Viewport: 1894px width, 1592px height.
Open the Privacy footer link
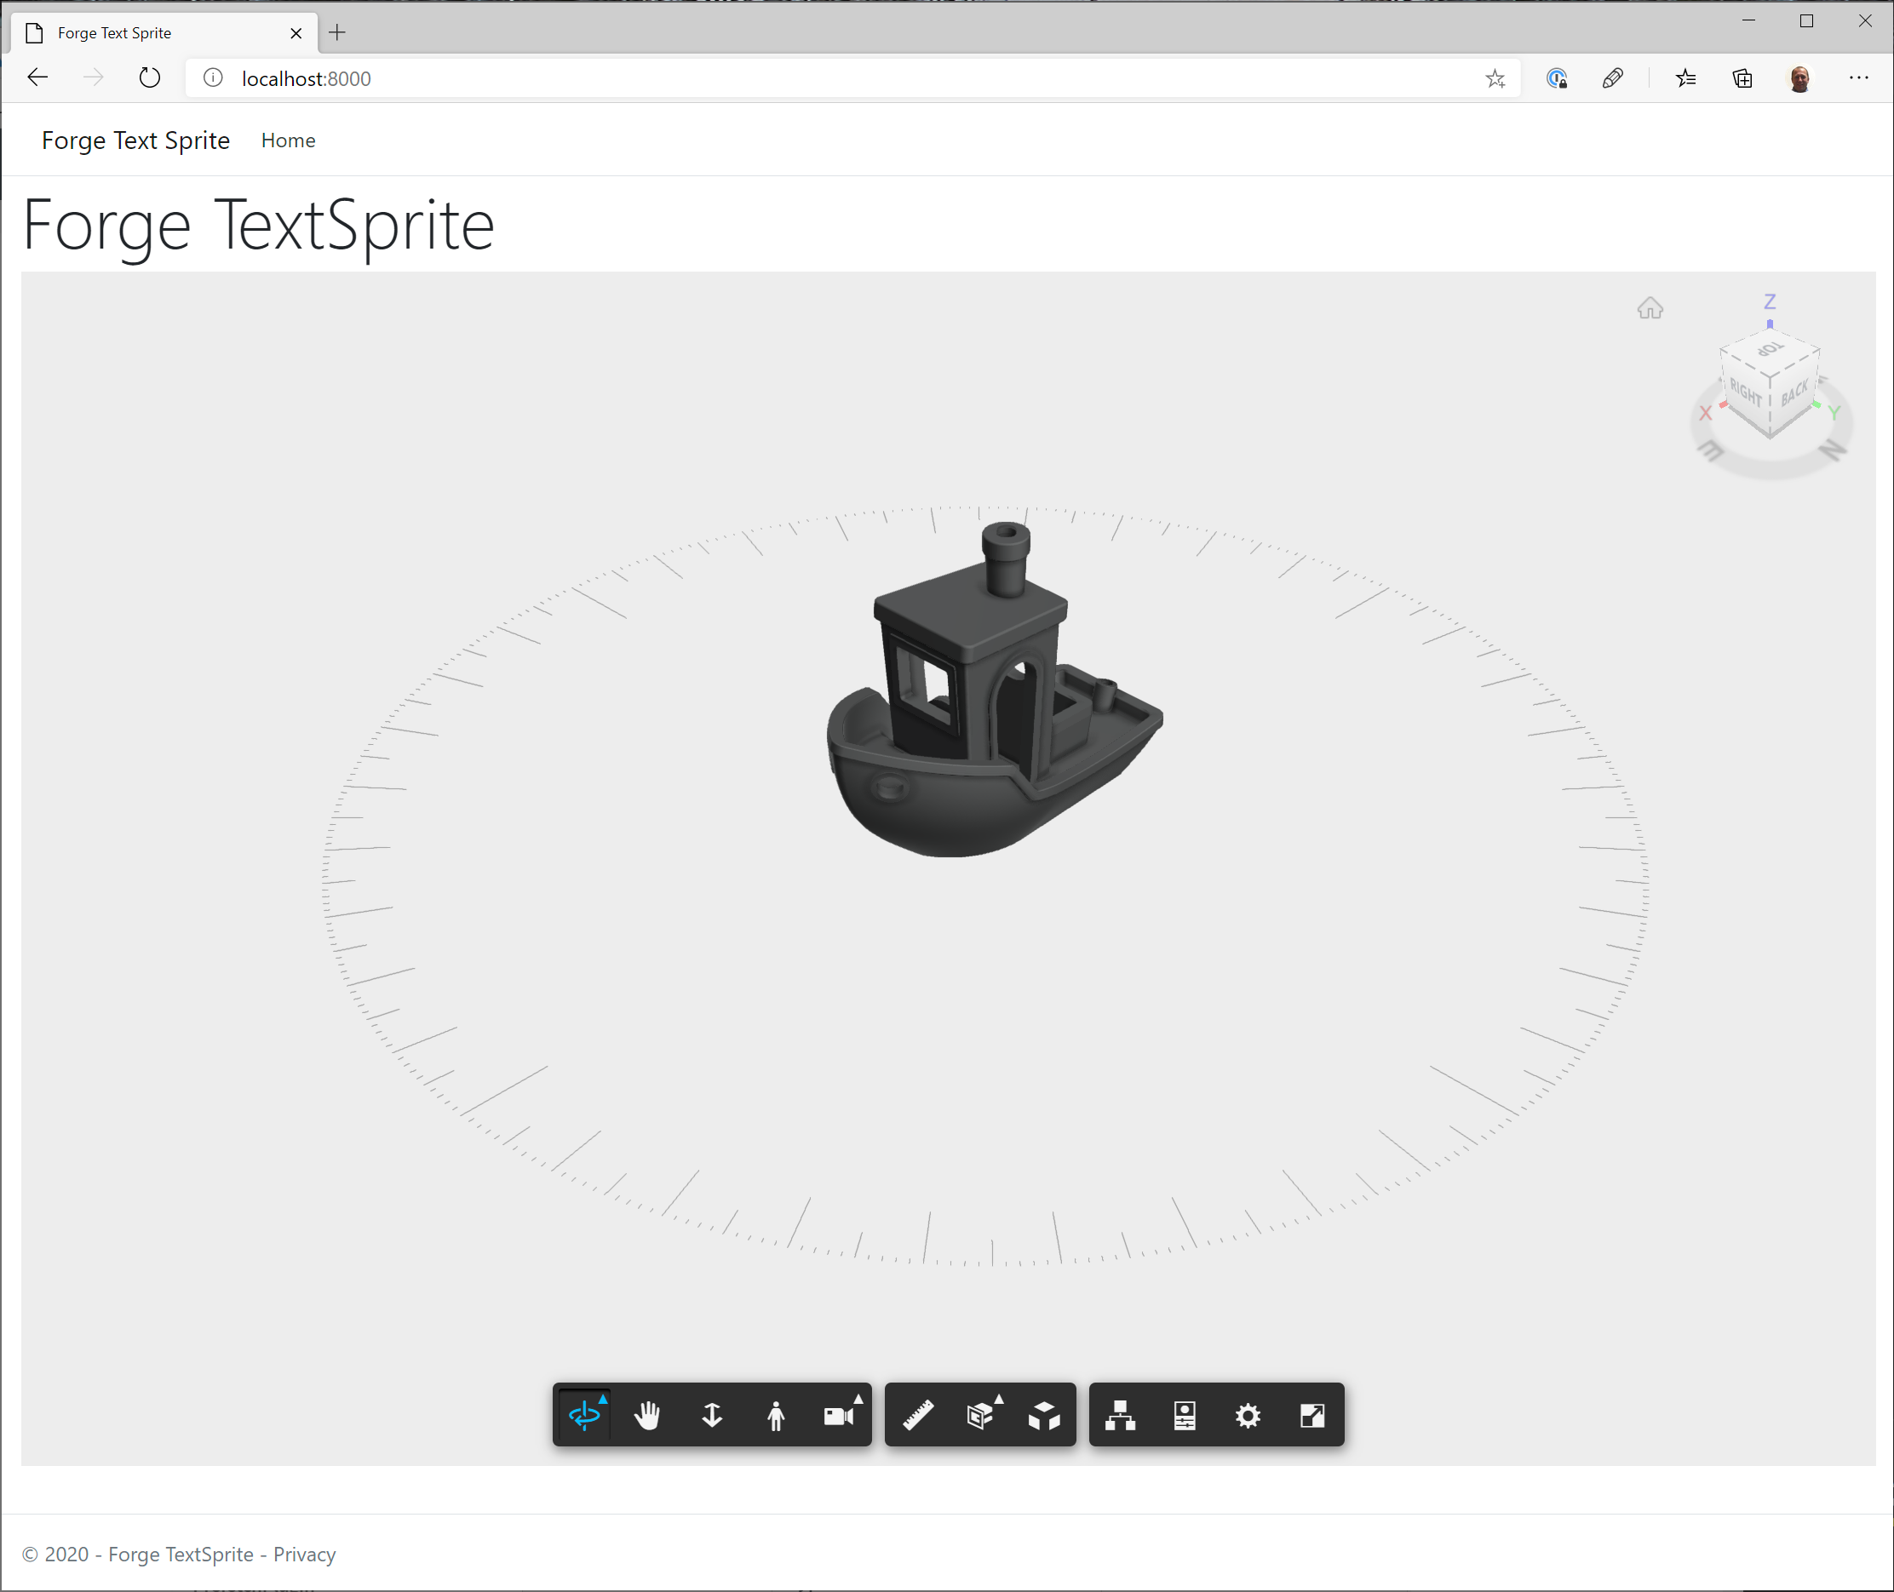[304, 1554]
